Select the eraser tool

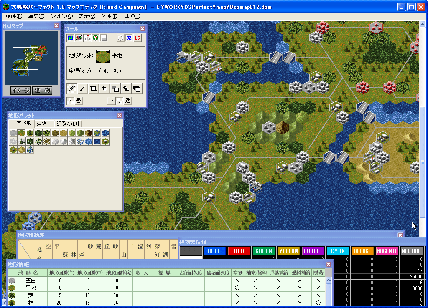click(x=126, y=88)
